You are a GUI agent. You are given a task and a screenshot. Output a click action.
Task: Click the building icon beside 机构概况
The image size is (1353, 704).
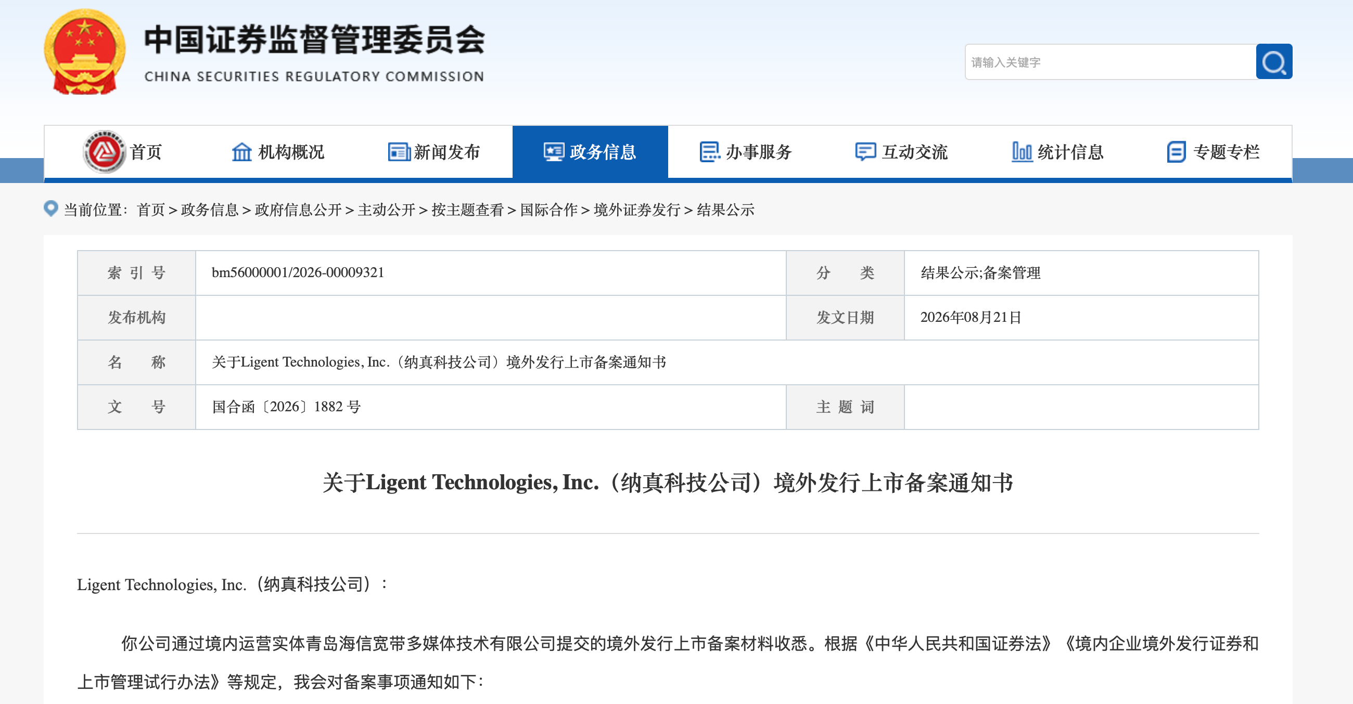coord(241,152)
